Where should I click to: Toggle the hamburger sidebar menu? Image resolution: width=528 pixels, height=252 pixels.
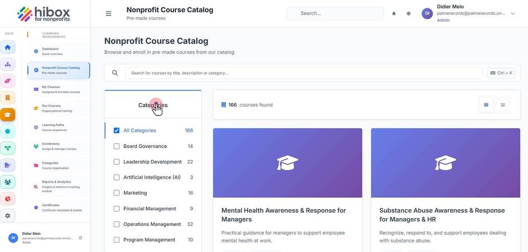coord(108,14)
